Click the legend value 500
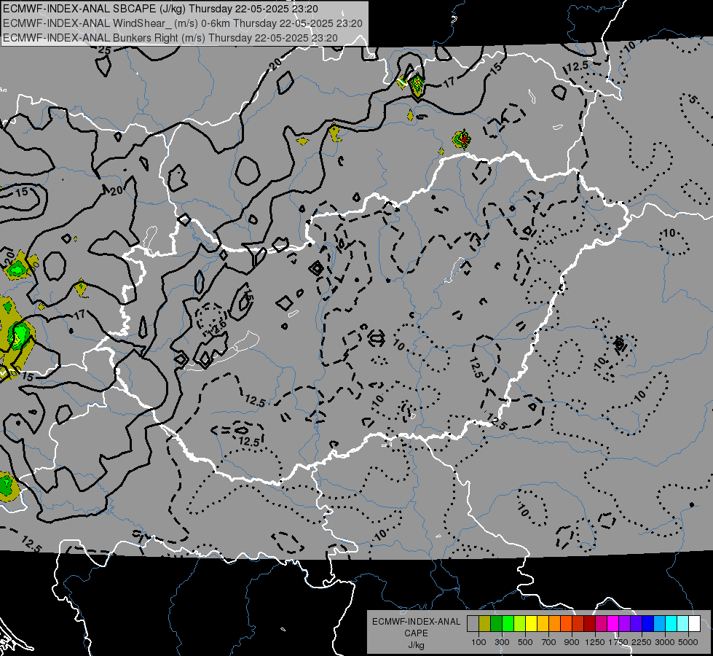Image resolution: width=713 pixels, height=656 pixels. [x=525, y=642]
